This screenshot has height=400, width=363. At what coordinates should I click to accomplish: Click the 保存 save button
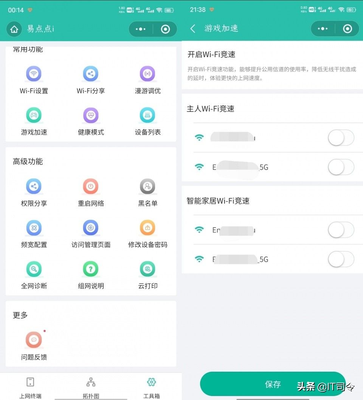coord(273,384)
